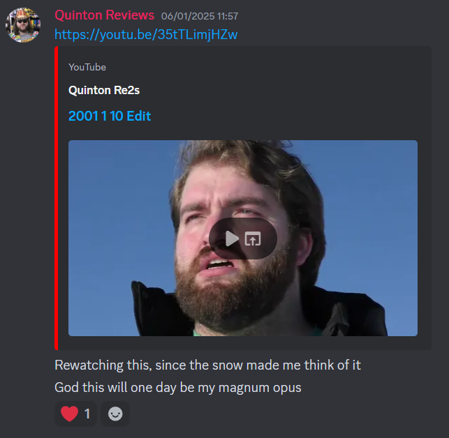Image resolution: width=449 pixels, height=438 pixels.
Task: Click the heart emoji inside the reaction pill
Action: click(70, 414)
